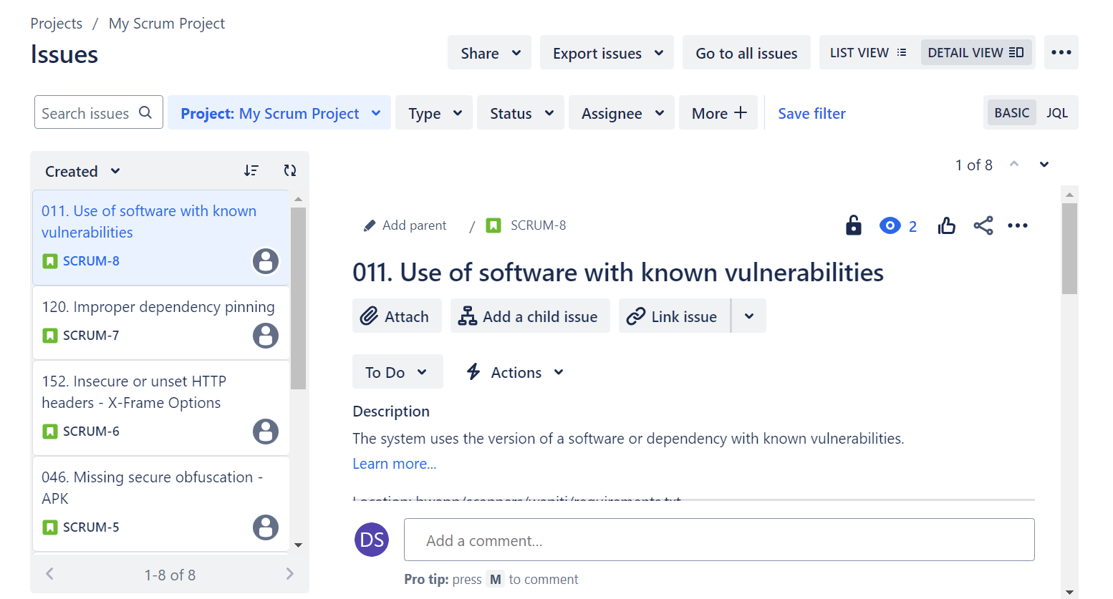Open the Learn more link in the description
This screenshot has height=599, width=1113.
pos(393,463)
